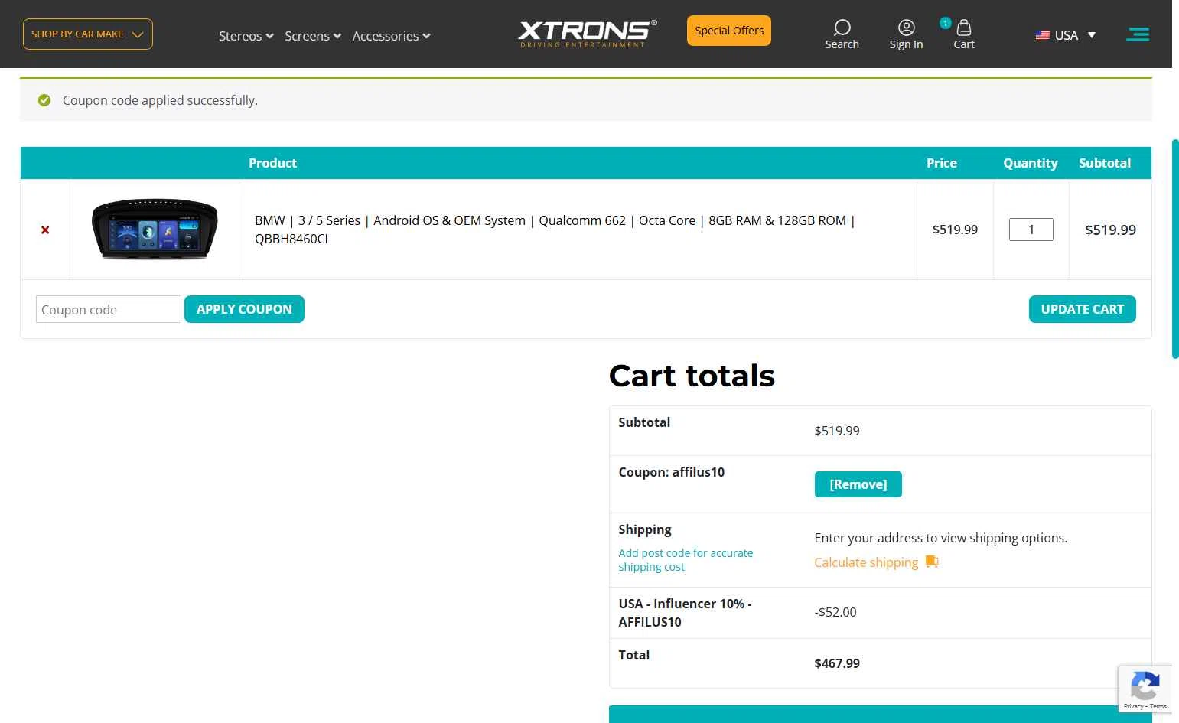Click the reCAPTCHA badge

pos(1145,689)
